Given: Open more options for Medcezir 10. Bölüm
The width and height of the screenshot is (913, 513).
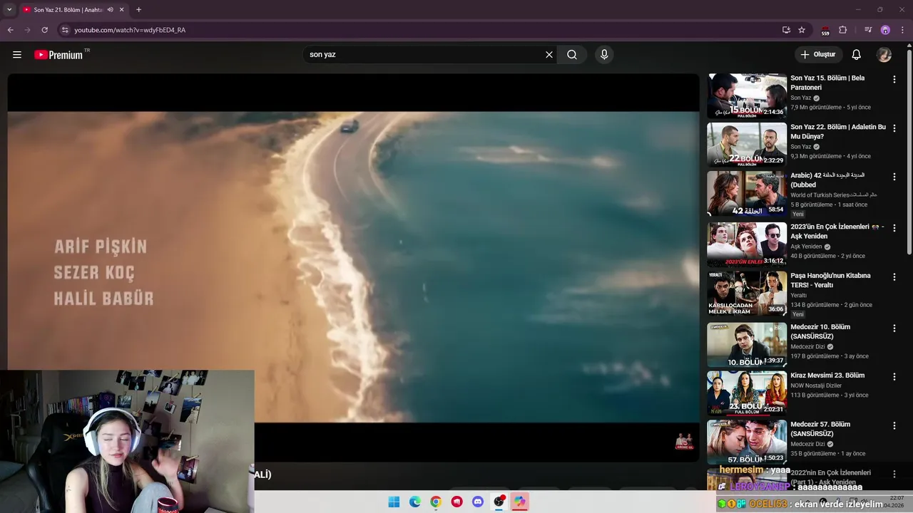Looking at the screenshot, I should [894, 328].
